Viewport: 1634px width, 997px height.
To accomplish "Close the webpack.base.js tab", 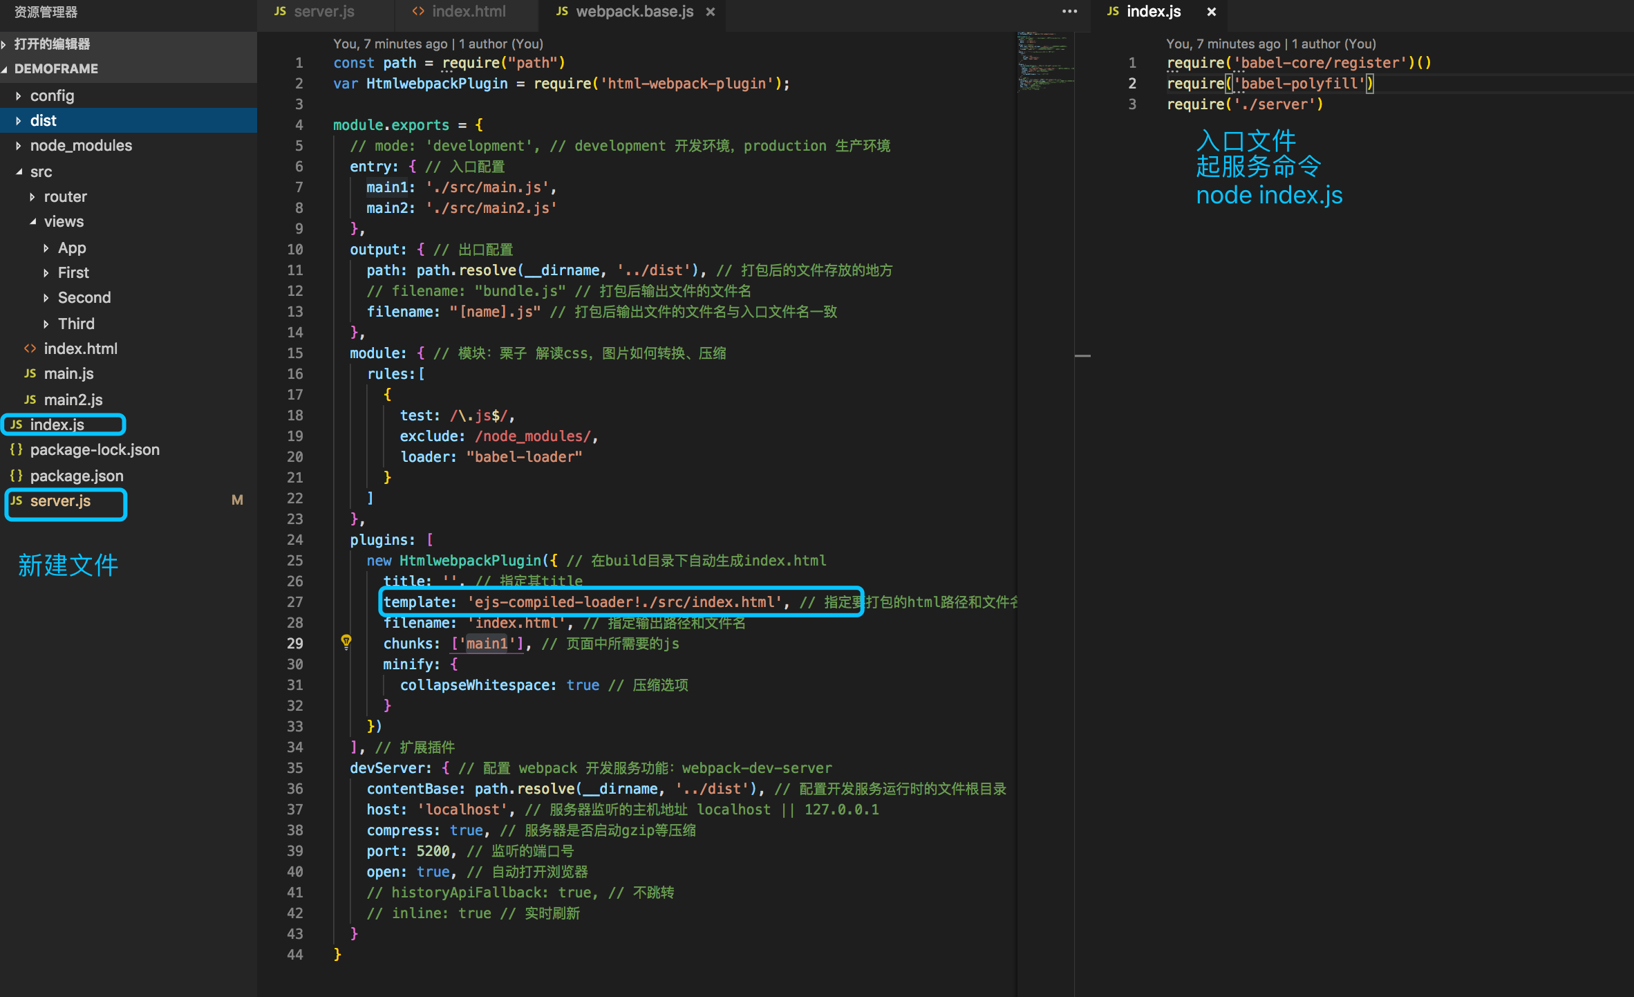I will (x=711, y=12).
